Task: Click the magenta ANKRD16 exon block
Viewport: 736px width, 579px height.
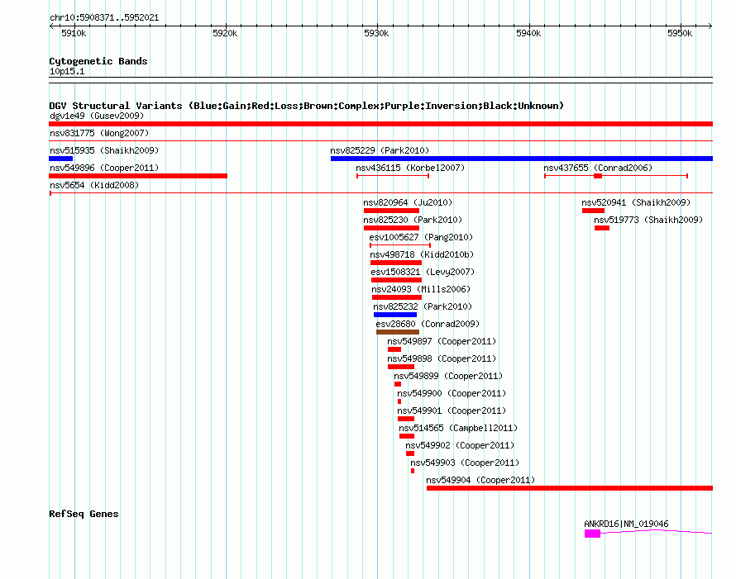Action: tap(592, 534)
